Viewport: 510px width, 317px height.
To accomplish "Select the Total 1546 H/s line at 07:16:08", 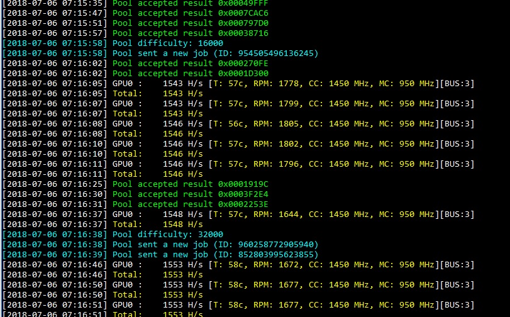I will point(103,134).
